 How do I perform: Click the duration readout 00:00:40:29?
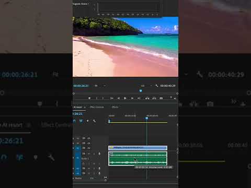(168, 86)
